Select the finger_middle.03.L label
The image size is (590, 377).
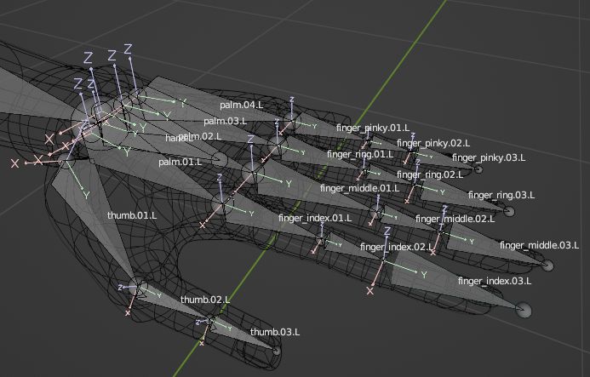[539, 246]
